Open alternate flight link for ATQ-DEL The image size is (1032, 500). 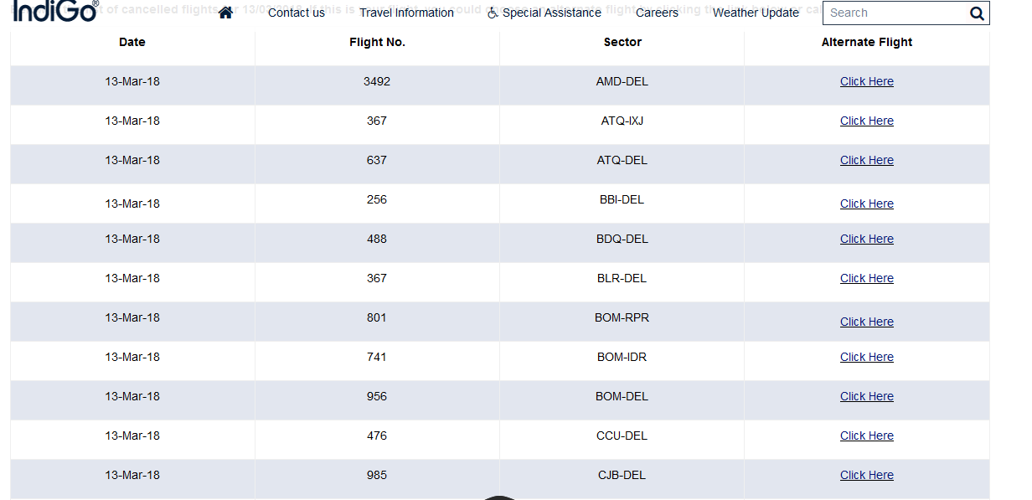pyautogui.click(x=866, y=160)
